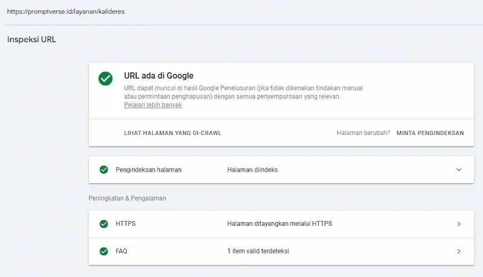The height and width of the screenshot is (277, 483).
Task: Click the large green checkmark beside URL ada di Google
Action: (x=105, y=79)
